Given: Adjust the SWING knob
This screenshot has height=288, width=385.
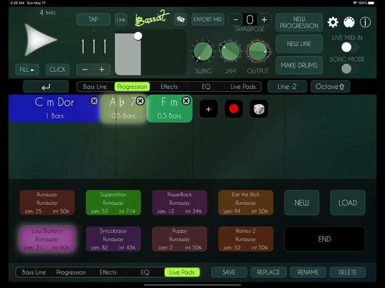Looking at the screenshot, I should (203, 52).
